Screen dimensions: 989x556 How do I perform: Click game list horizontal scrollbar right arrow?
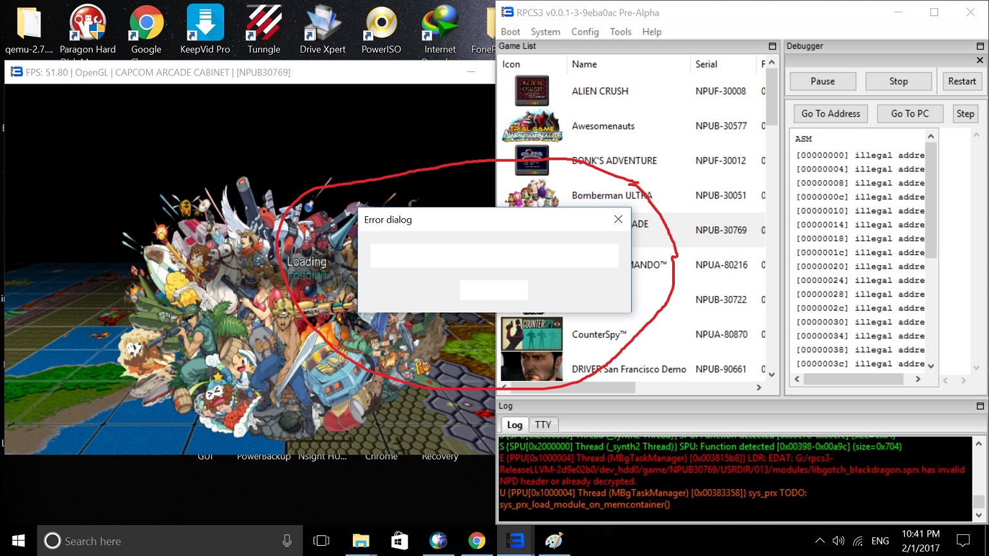(x=758, y=387)
